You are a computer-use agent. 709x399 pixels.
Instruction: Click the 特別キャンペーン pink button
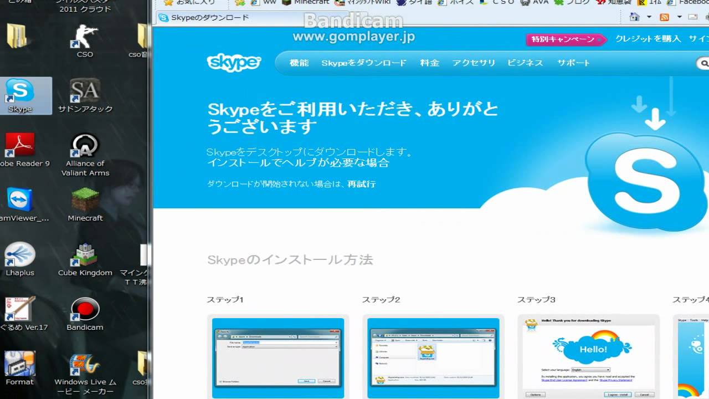tap(566, 39)
